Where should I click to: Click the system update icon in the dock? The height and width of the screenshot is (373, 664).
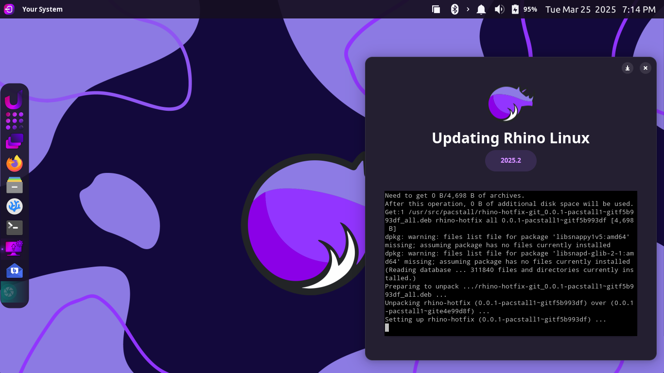[x=15, y=249]
